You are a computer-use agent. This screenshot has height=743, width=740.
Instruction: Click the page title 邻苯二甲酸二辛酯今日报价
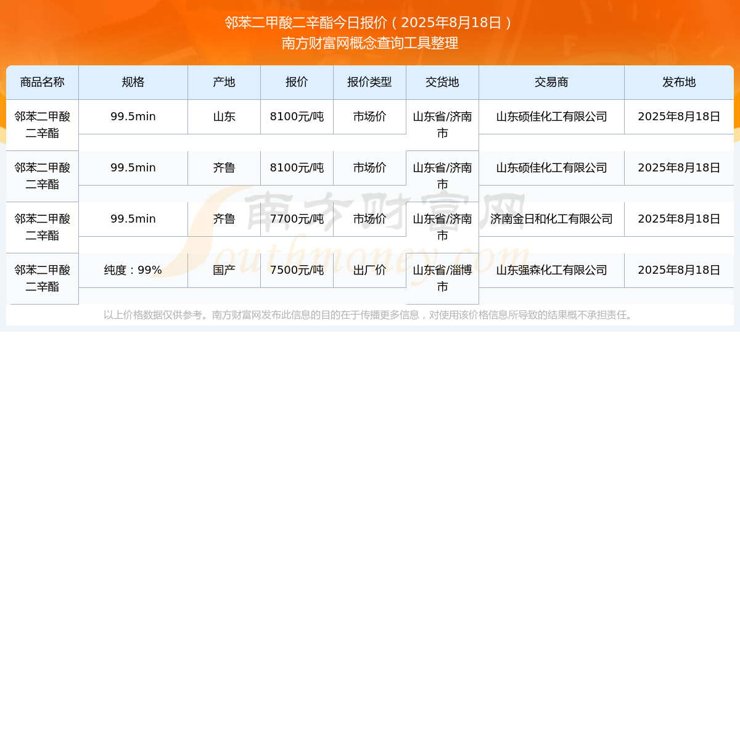click(369, 23)
